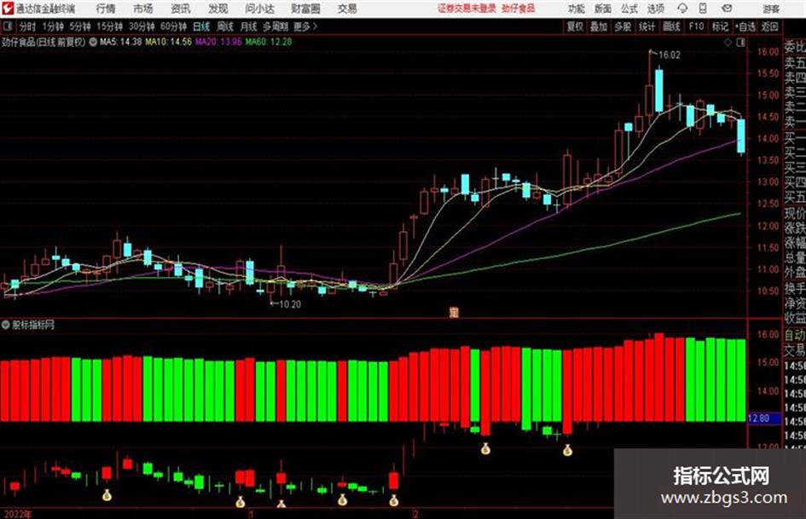Viewport: 806px width, 519px height.
Task: Click the round icon beside 股标指标网
Action: pos(6,325)
